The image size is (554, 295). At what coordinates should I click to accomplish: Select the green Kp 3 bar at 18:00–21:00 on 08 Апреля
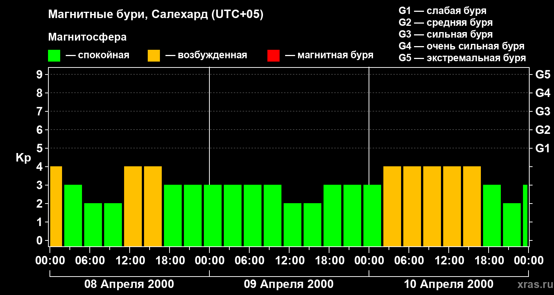(173, 215)
